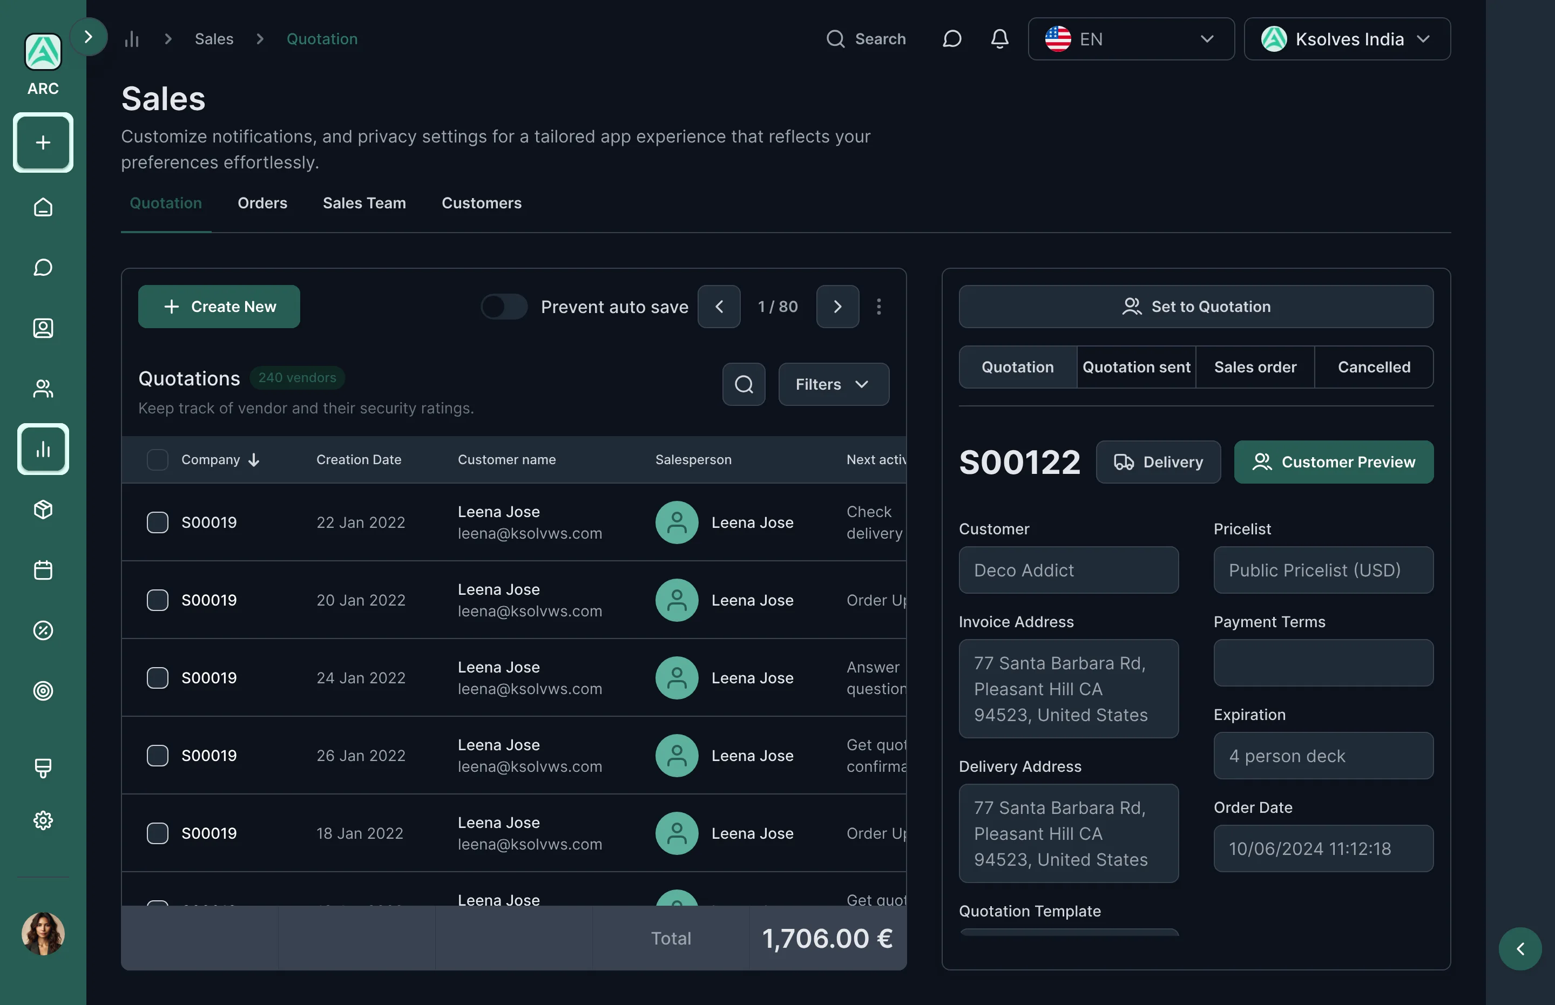Viewport: 1555px width, 1005px height.
Task: Check the row dated 24 Jan 2022
Action: click(157, 677)
